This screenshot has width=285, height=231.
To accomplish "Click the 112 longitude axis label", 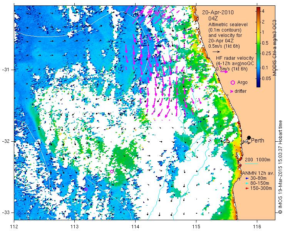I will [x=14, y=227].
